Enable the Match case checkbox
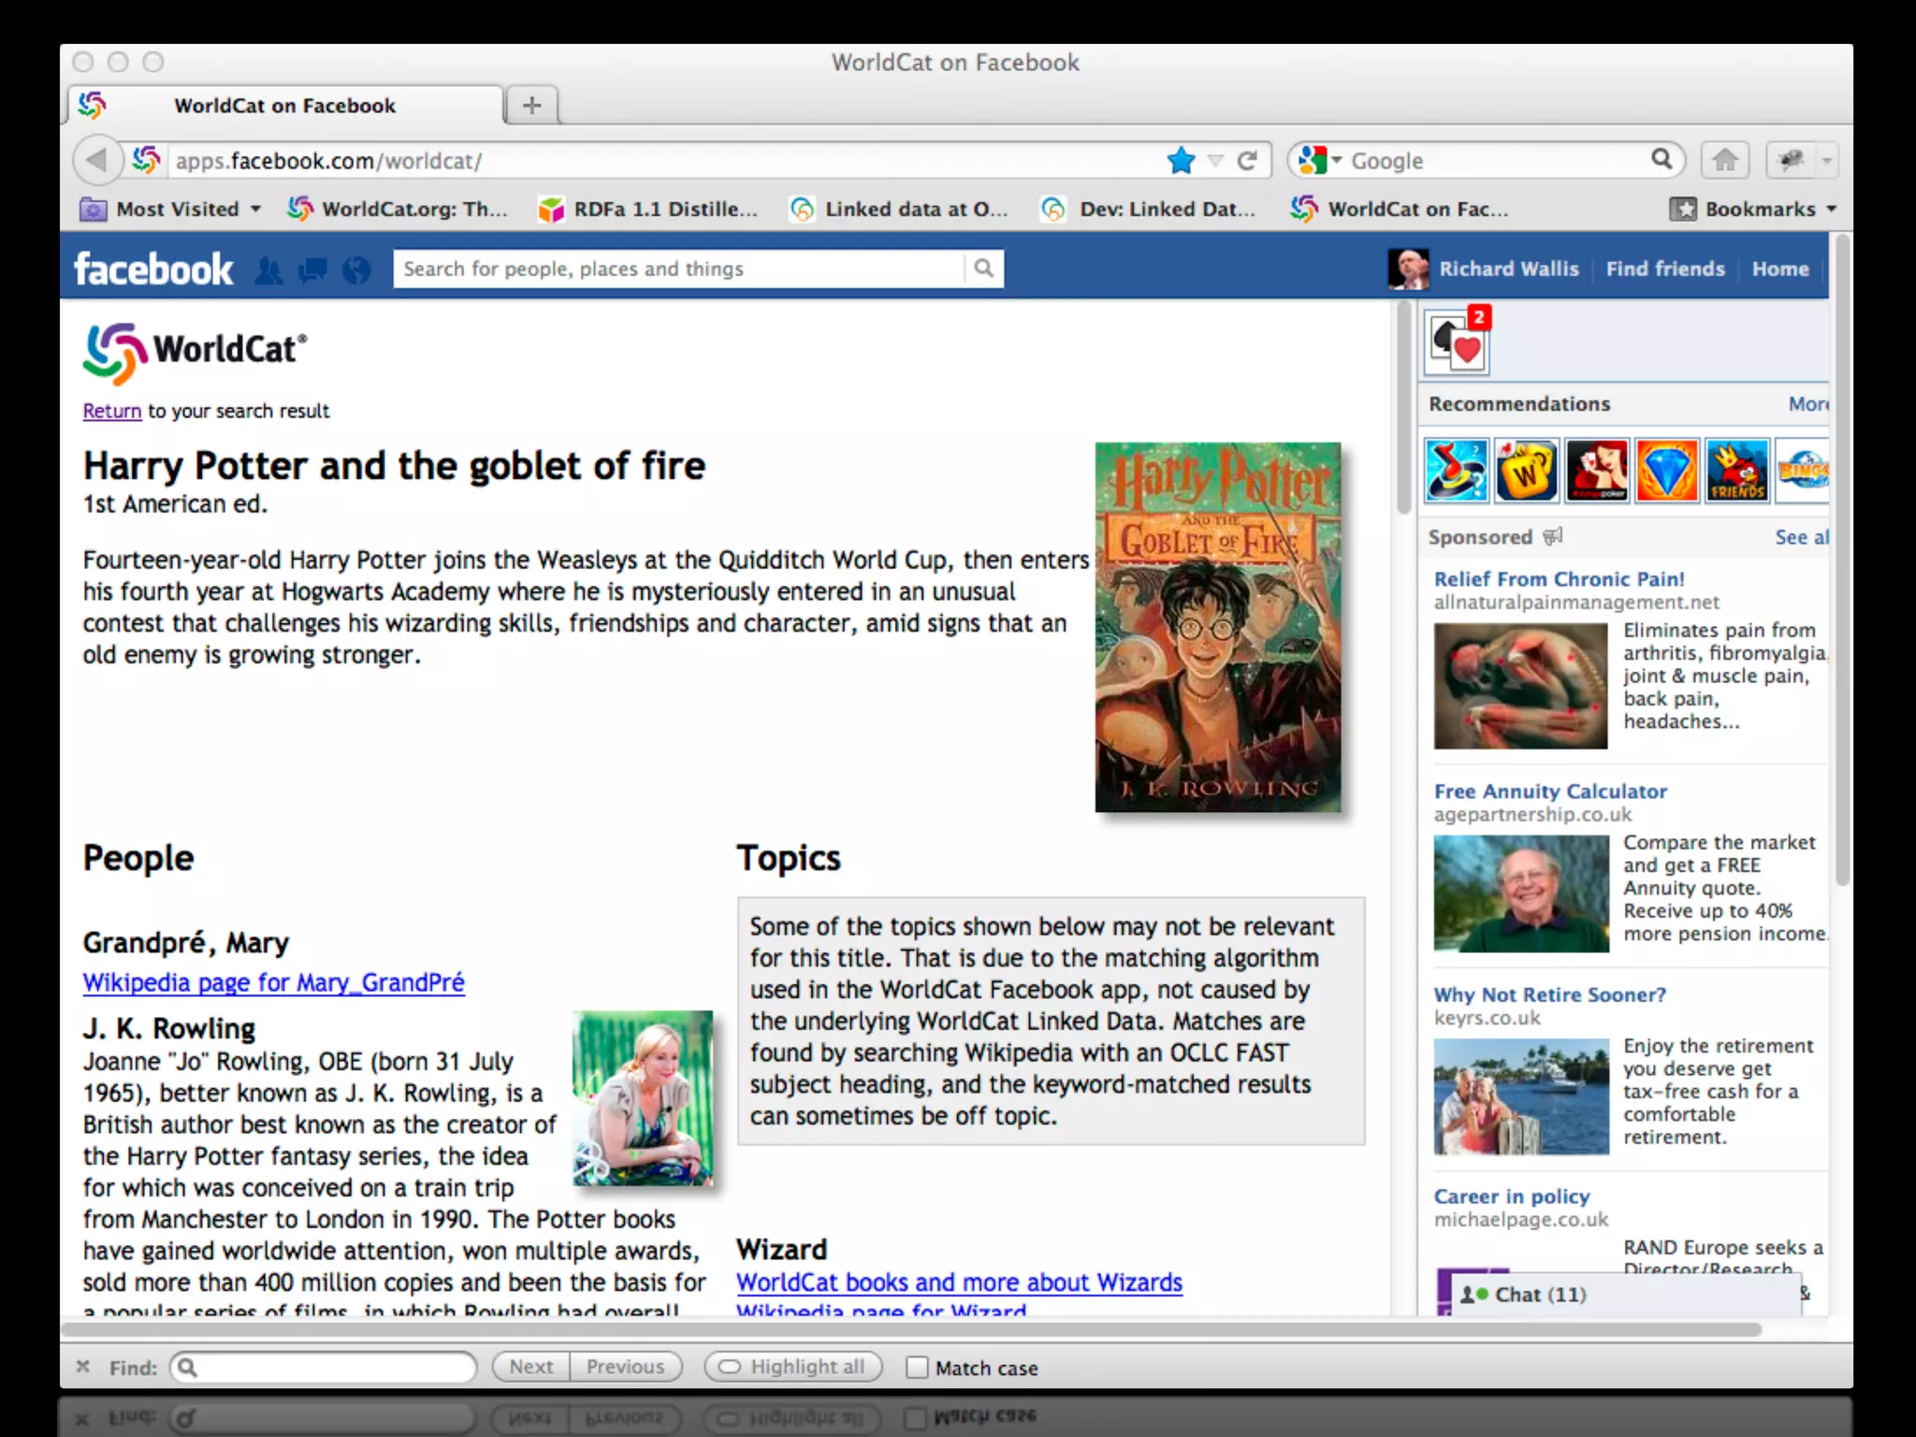This screenshot has width=1916, height=1437. pyautogui.click(x=917, y=1368)
